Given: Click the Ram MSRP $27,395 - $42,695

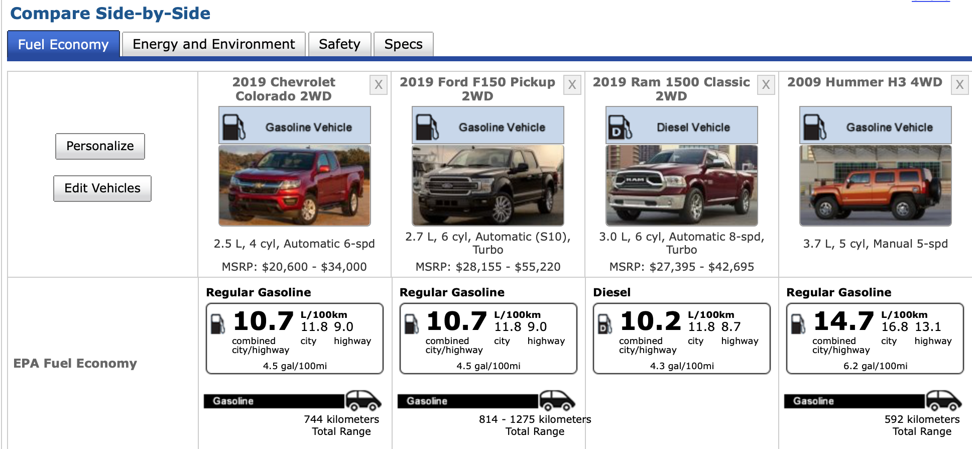Looking at the screenshot, I should (682, 267).
